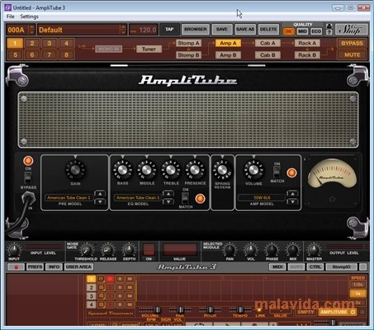374x330 pixels.
Task: Click the EQ MODEL up arrow
Action: coord(168,194)
